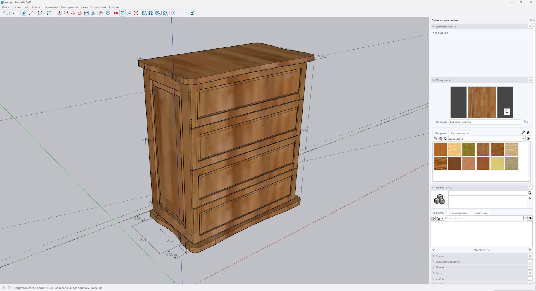
Task: Switch to Редактировать tab in Materials
Action: pos(460,133)
